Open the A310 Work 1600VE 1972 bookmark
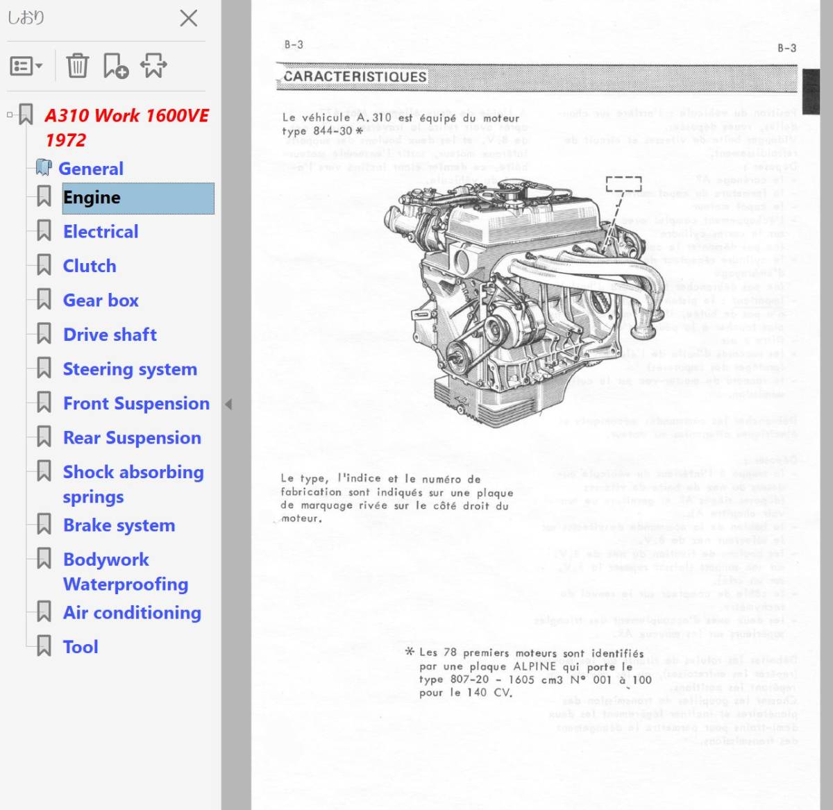 click(x=126, y=128)
